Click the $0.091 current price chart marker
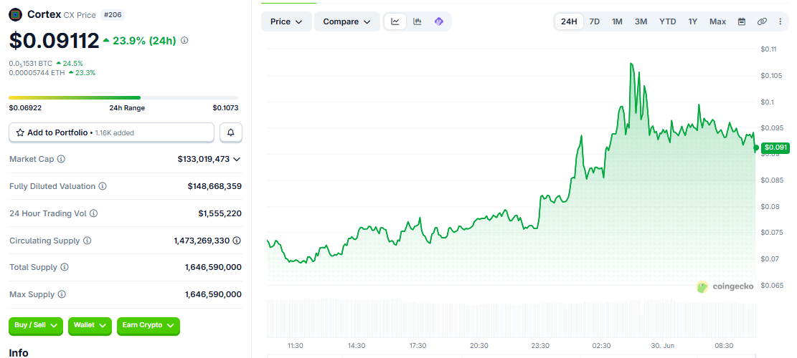This screenshot has width=797, height=358. [775, 147]
